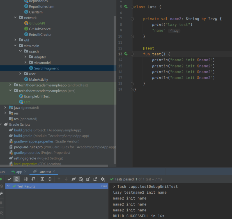
Task: Click the Import Test Results icon
Action: coord(88,179)
